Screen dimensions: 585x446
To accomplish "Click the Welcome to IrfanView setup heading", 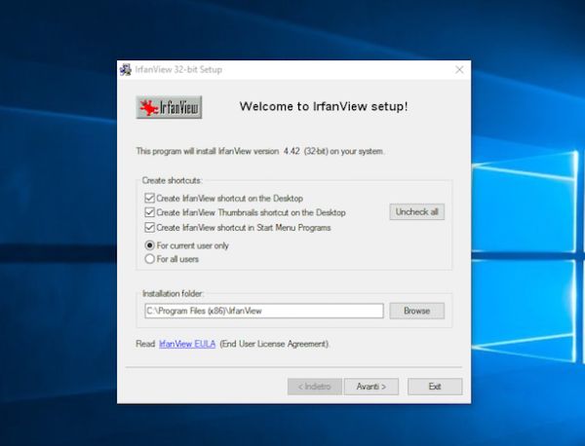I will (x=323, y=106).
